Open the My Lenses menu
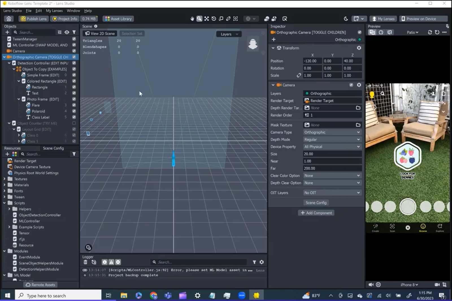The width and height of the screenshot is (452, 301). coord(54,11)
